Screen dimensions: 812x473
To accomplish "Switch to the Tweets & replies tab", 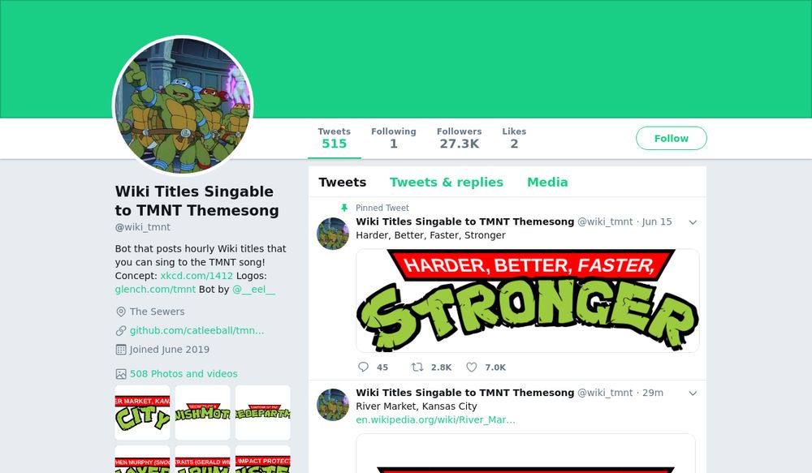I will coord(446,183).
